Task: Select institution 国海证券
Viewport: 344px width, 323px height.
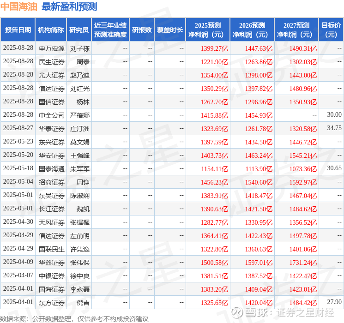Action: tap(52, 289)
